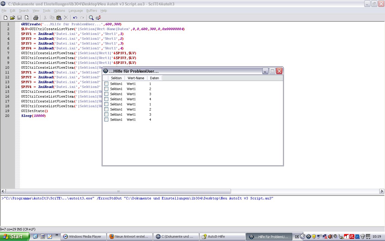Open the Buffers menu
The image size is (385, 241).
tap(92, 11)
